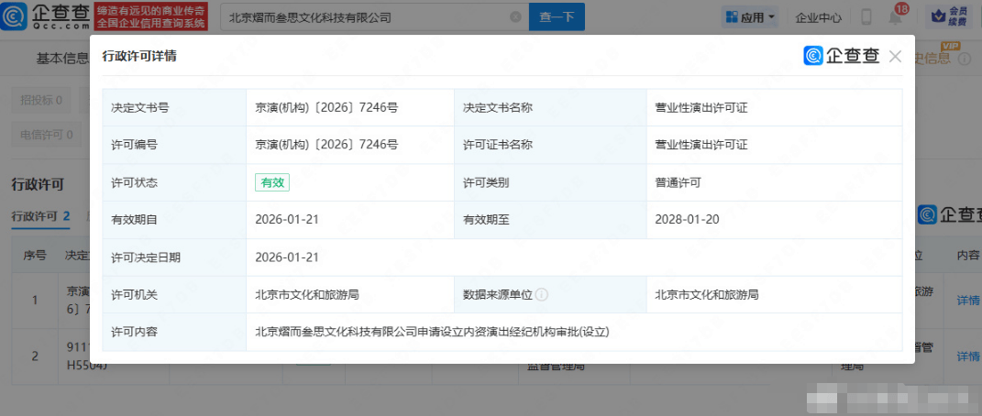Image resolution: width=982 pixels, height=416 pixels.
Task: Open the notification bell with 18 badge
Action: point(895,16)
